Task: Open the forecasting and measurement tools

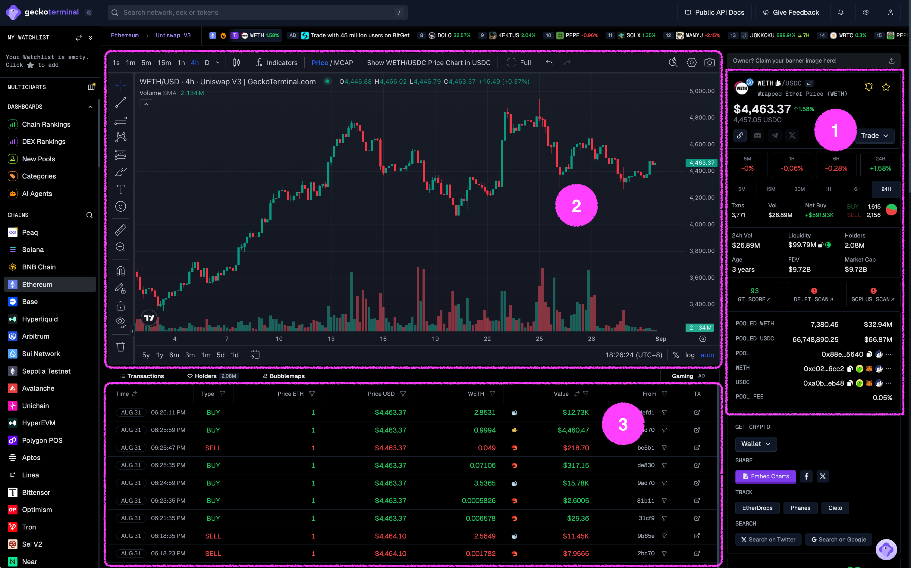Action: [x=121, y=154]
